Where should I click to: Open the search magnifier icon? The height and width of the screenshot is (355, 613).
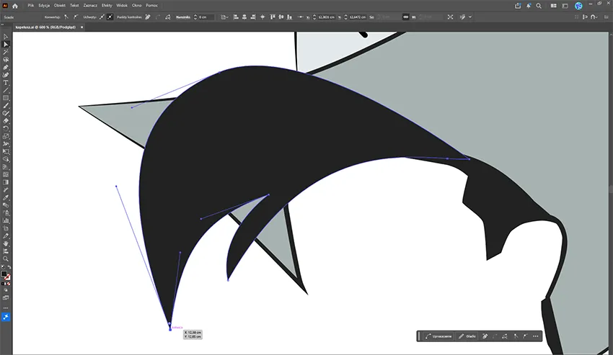(x=539, y=6)
